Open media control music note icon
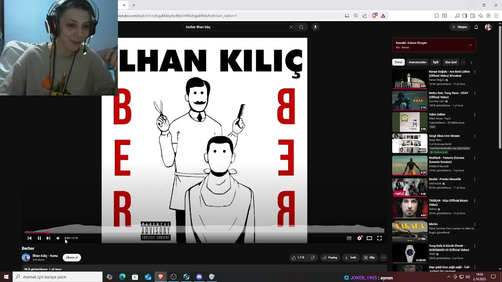 point(457,16)
